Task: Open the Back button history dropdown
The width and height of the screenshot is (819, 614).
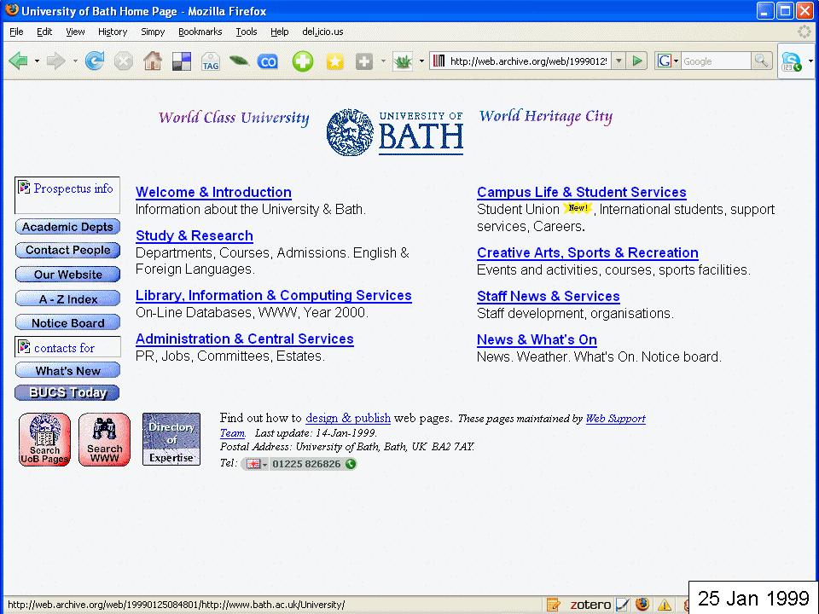Action: (x=37, y=61)
